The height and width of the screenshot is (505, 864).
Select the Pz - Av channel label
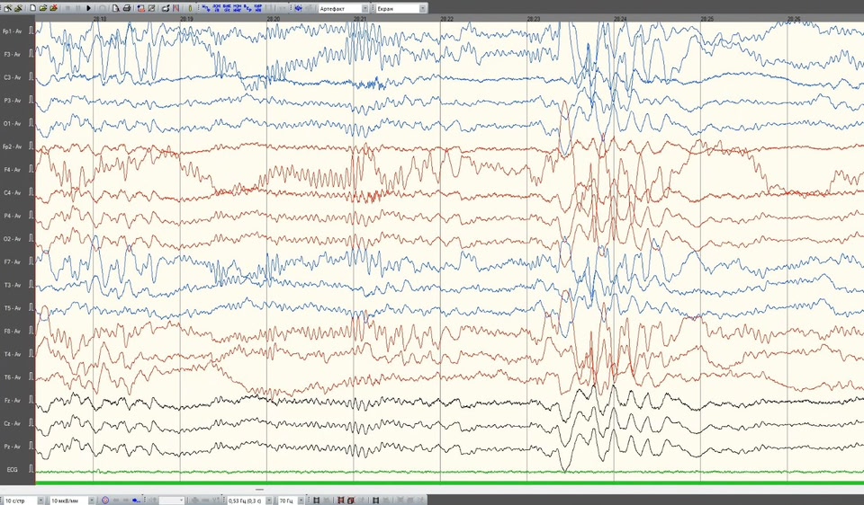pos(12,446)
